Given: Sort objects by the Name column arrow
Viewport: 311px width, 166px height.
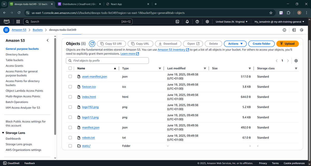Looking at the screenshot, I should (x=115, y=68).
